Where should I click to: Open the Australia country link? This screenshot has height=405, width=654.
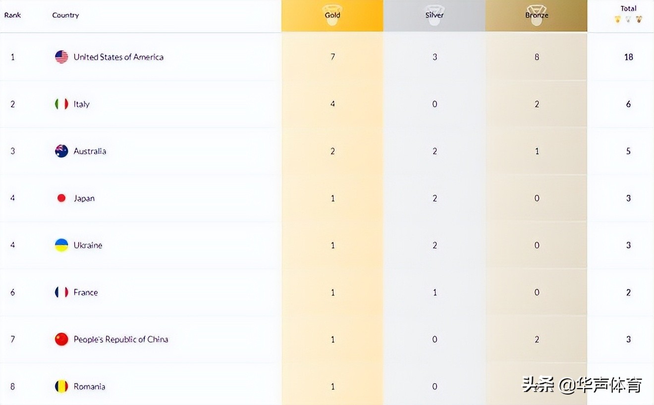point(90,151)
